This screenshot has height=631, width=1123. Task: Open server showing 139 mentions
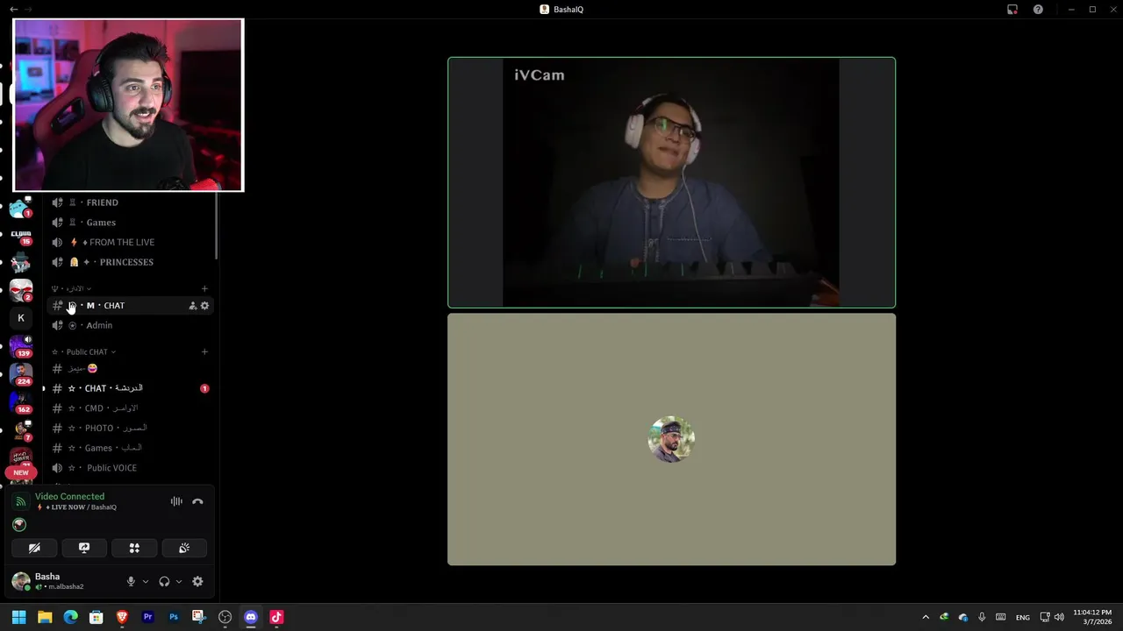[x=21, y=346]
